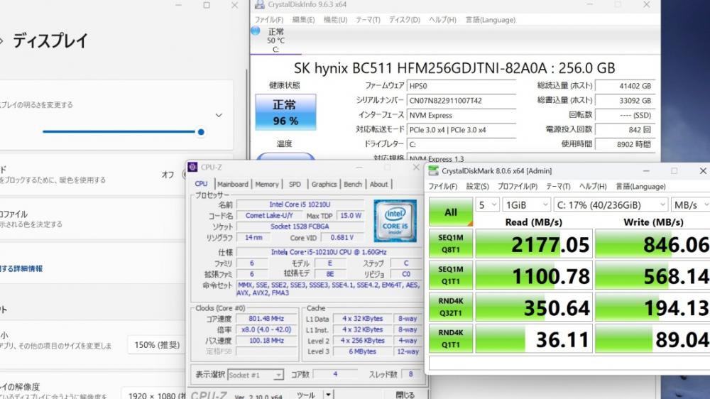Click the SEQ1M Q8T1 read result 2177.05
The height and width of the screenshot is (399, 710).
533,244
